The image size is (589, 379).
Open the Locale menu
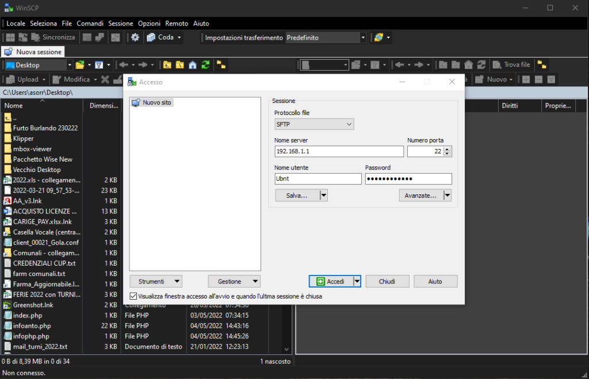tap(16, 23)
